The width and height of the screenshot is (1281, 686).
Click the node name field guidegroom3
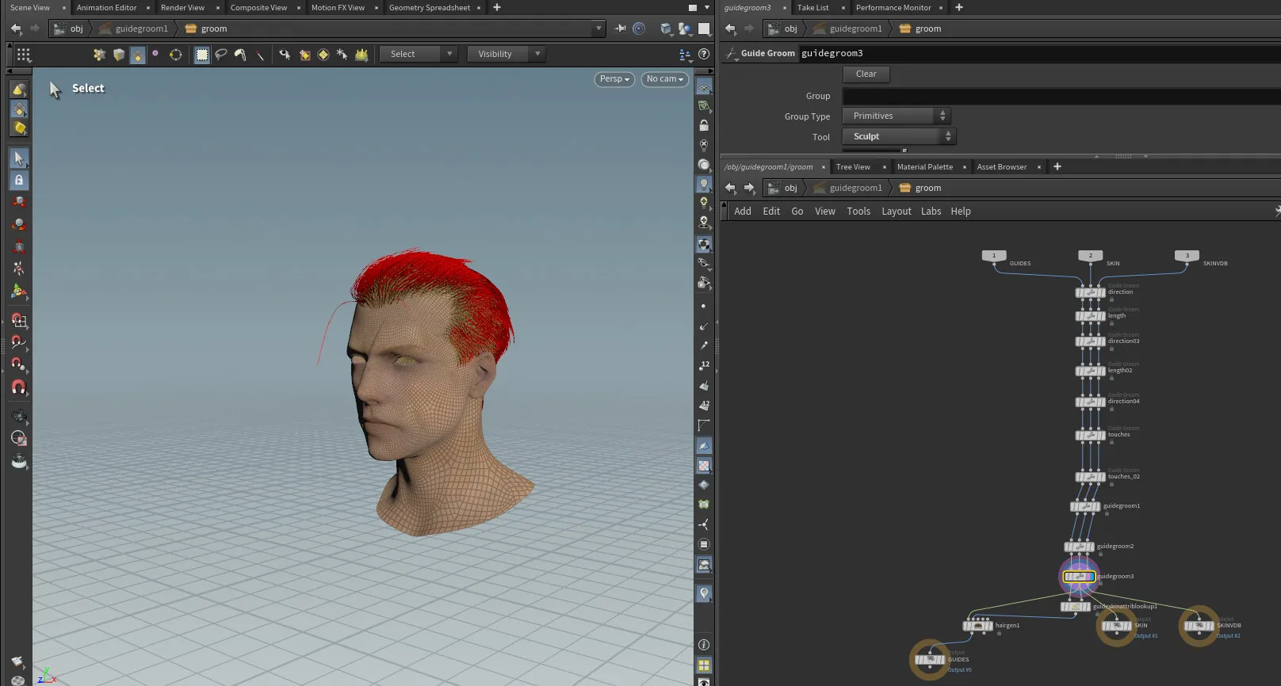[x=1040, y=53]
